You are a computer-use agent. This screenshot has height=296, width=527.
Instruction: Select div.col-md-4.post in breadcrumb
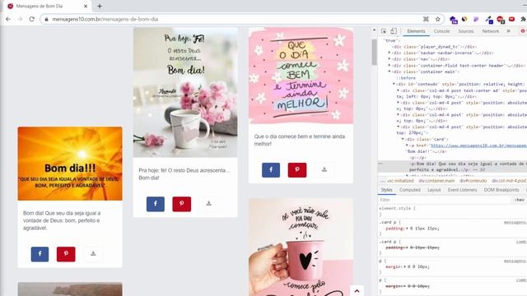[x=509, y=181]
